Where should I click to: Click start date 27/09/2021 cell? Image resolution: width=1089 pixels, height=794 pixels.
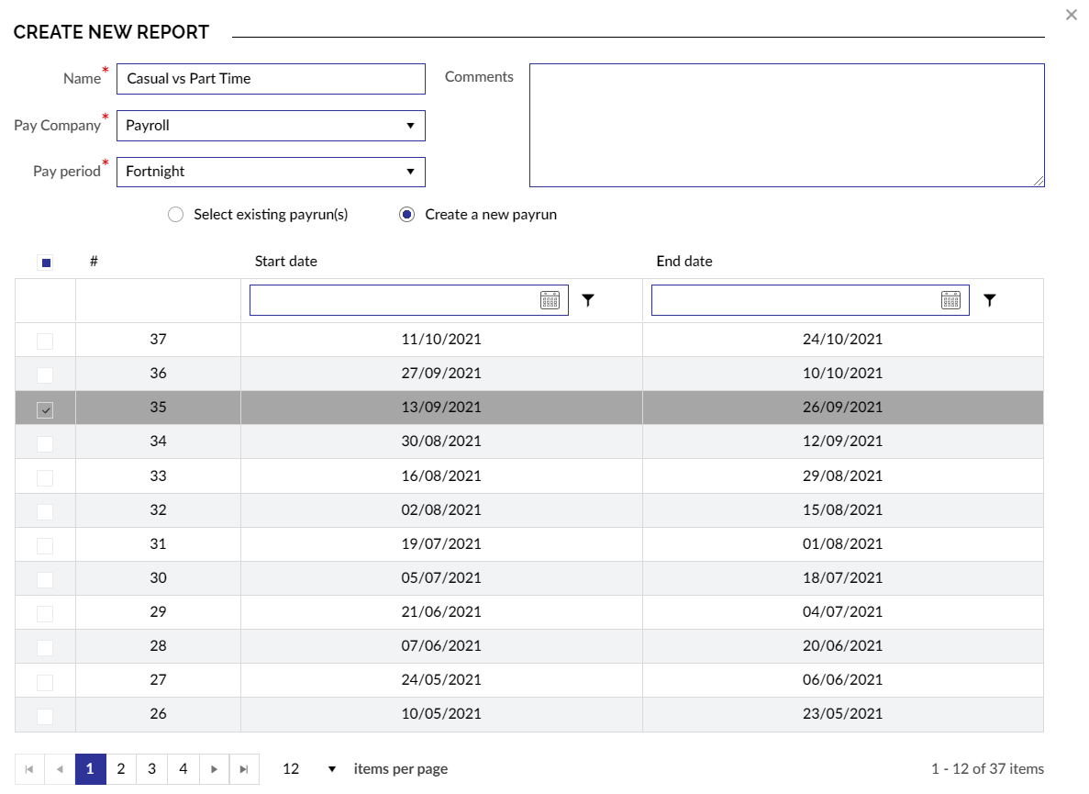pyautogui.click(x=441, y=374)
